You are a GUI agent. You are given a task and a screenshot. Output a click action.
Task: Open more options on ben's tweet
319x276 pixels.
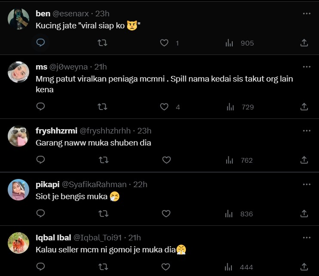[307, 14]
